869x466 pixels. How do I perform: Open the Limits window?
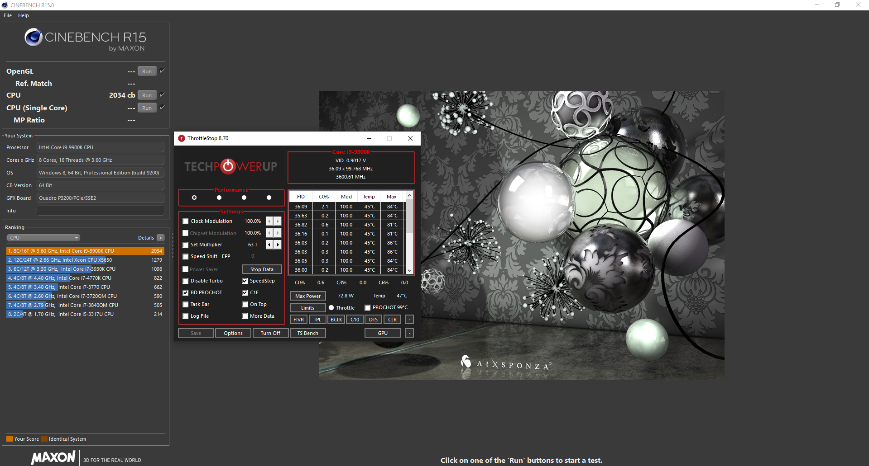(308, 308)
